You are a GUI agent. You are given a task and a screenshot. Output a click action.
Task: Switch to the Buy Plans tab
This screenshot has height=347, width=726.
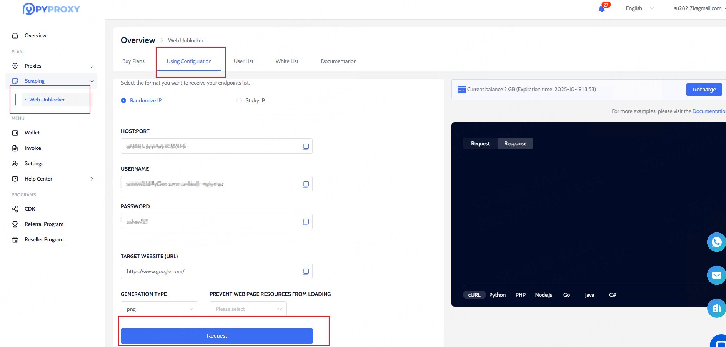(x=133, y=61)
